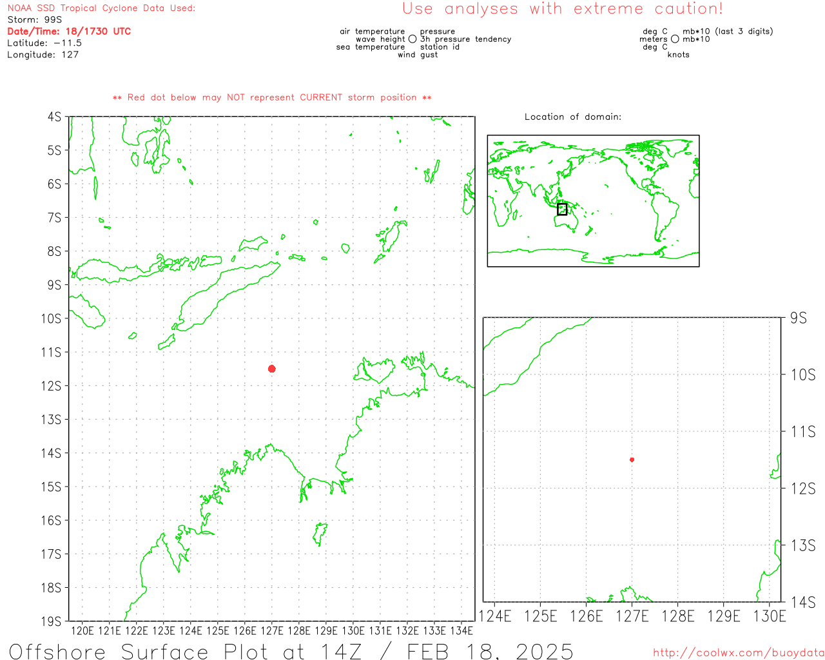Click the red dot disclaimer note
Image resolution: width=825 pixels, height=660 pixels.
[x=272, y=97]
